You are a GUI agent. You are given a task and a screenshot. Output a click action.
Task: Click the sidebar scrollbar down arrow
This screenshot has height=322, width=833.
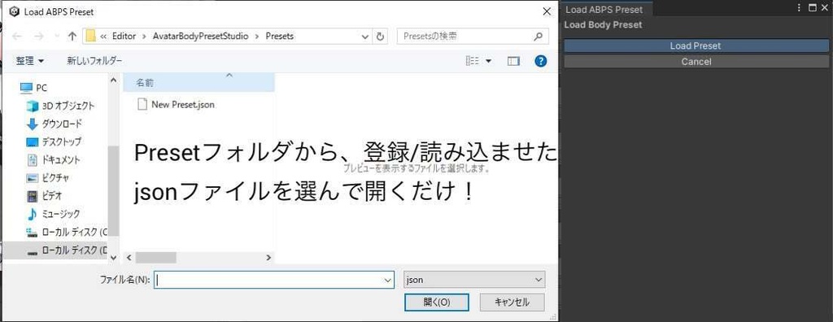click(112, 258)
